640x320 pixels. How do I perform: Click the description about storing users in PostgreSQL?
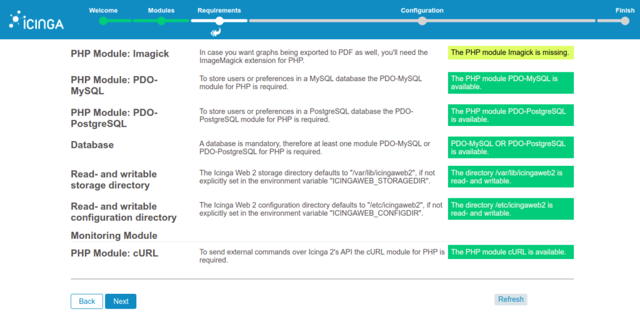click(x=306, y=115)
